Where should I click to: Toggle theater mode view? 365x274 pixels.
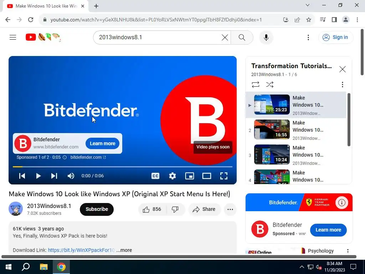tap(206, 176)
